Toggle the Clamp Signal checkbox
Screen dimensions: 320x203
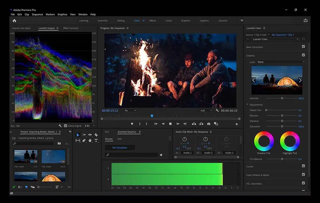point(66,126)
